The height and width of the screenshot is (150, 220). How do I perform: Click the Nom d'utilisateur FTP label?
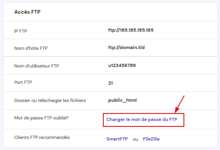36,66
